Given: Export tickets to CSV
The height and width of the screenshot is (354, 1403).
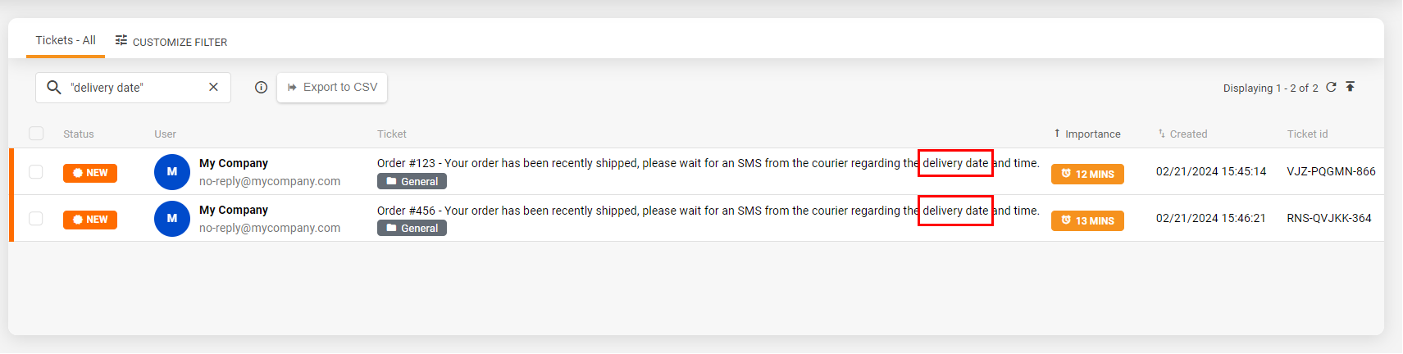Looking at the screenshot, I should tap(332, 88).
